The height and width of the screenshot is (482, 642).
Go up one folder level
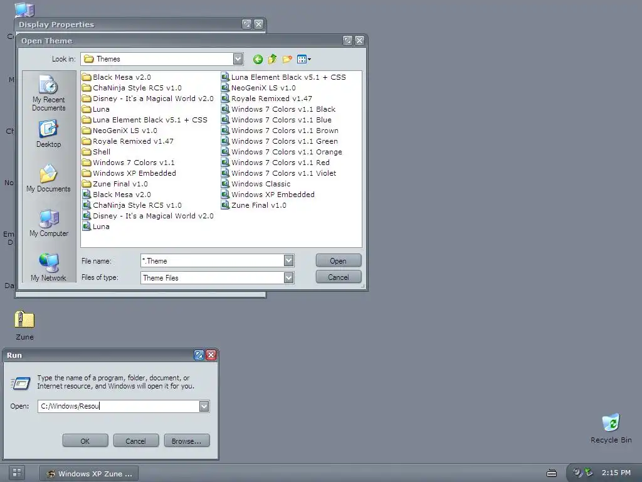point(272,60)
